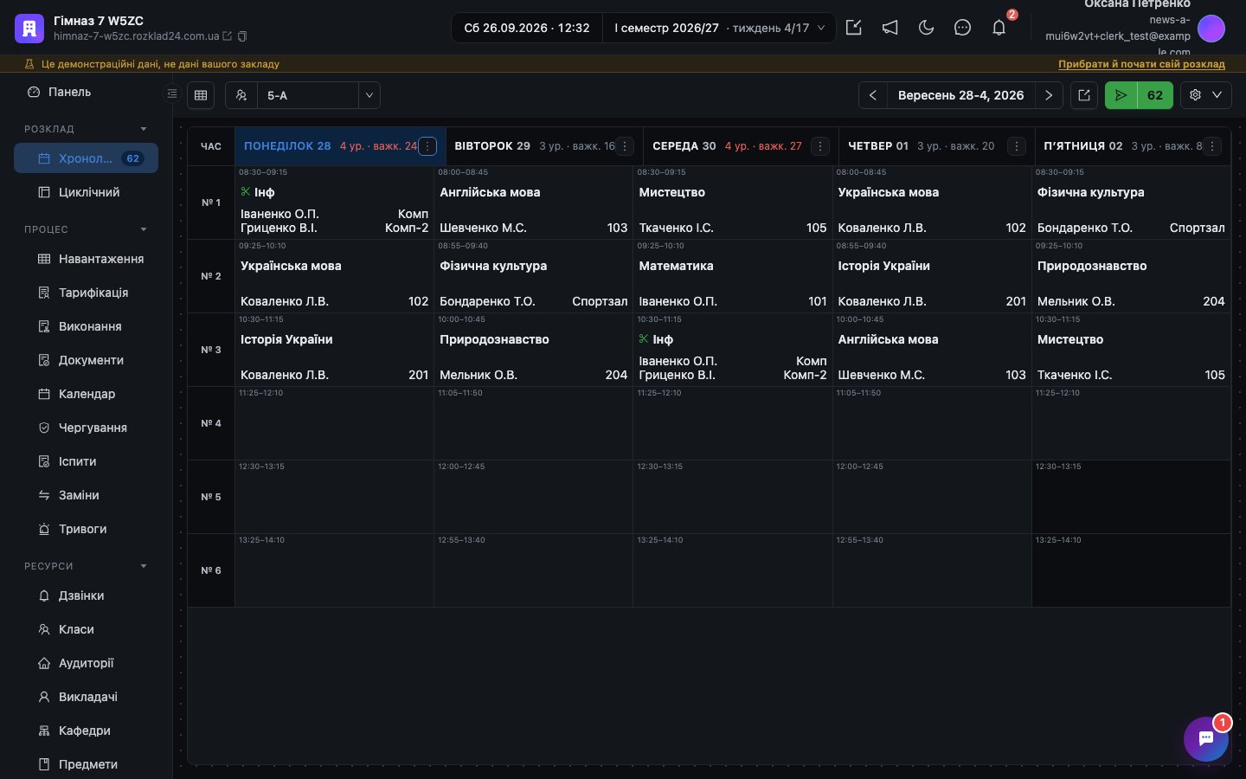Expand the semester and week selector
Image resolution: width=1246 pixels, height=779 pixels.
tap(719, 28)
